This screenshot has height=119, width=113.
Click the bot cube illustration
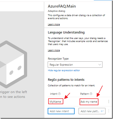[13, 64]
